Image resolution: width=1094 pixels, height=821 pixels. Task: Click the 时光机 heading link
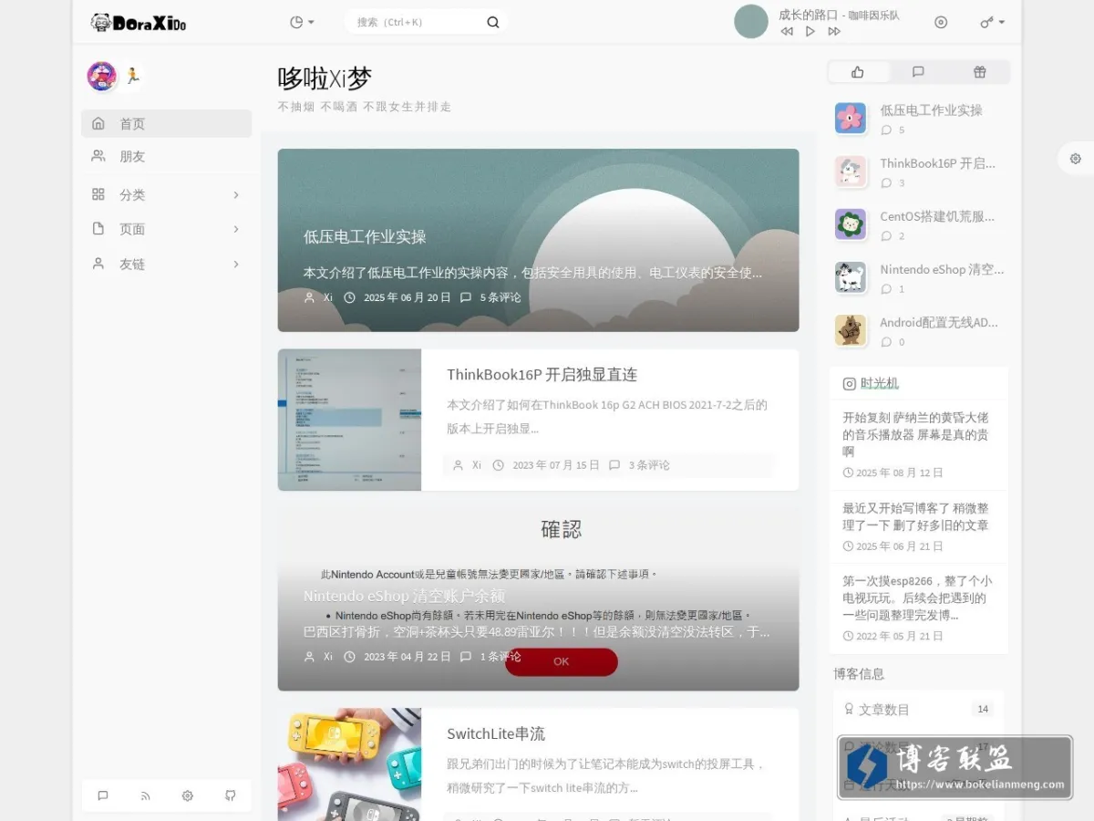point(880,383)
